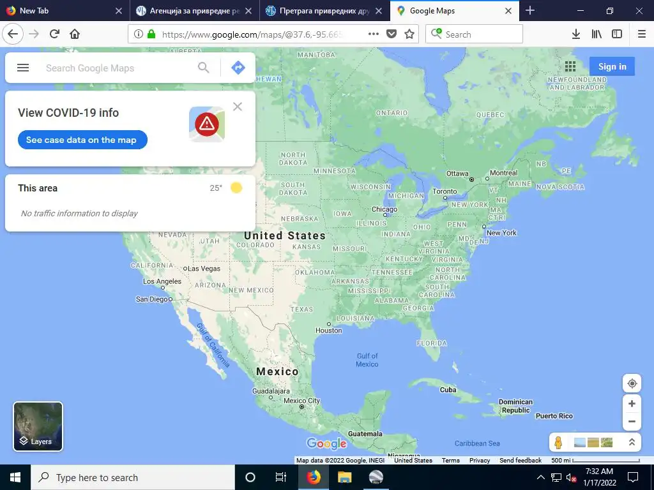Open the Firefox library icon

[597, 34]
